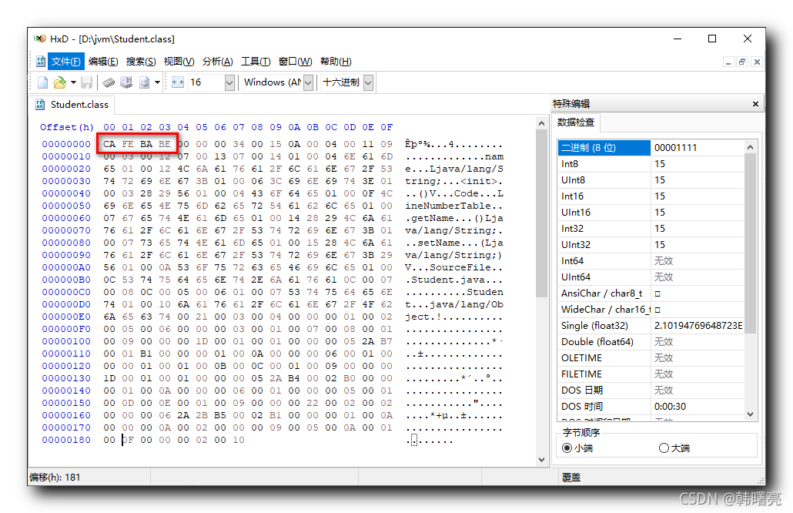Select the 小端 little endian radio button
Viewport: 793px width, 513px height.
tap(567, 448)
